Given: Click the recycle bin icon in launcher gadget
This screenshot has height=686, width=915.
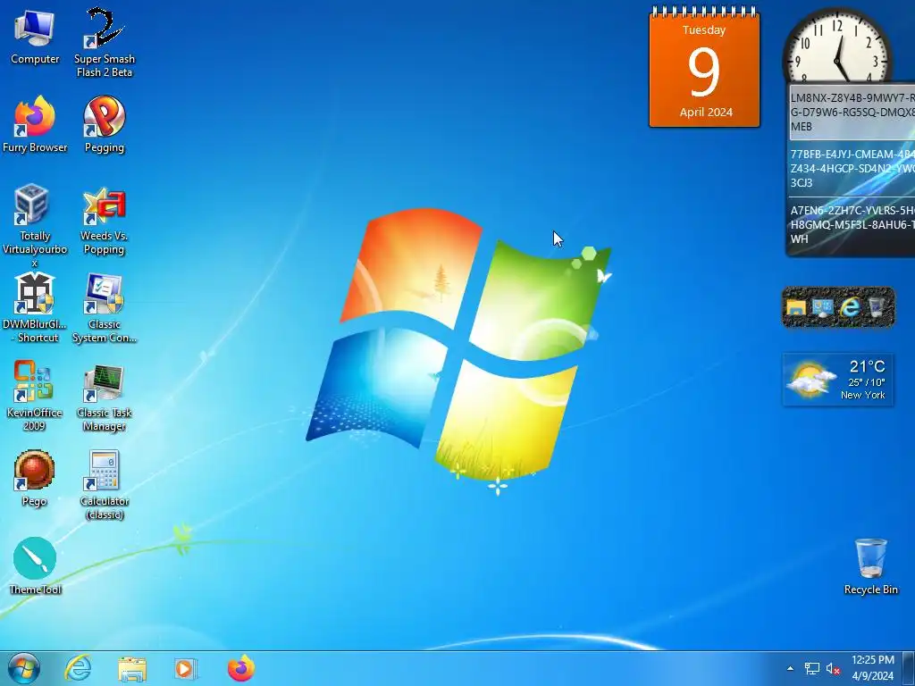Looking at the screenshot, I should point(877,307).
